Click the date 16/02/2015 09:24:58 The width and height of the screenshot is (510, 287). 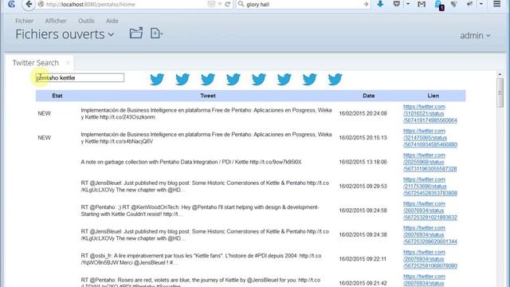pos(363,210)
